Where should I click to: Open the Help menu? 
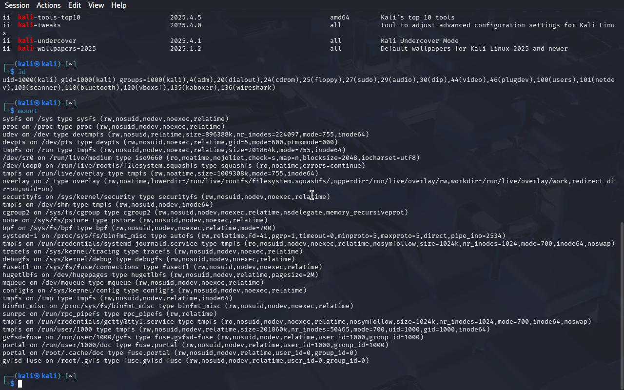118,5
